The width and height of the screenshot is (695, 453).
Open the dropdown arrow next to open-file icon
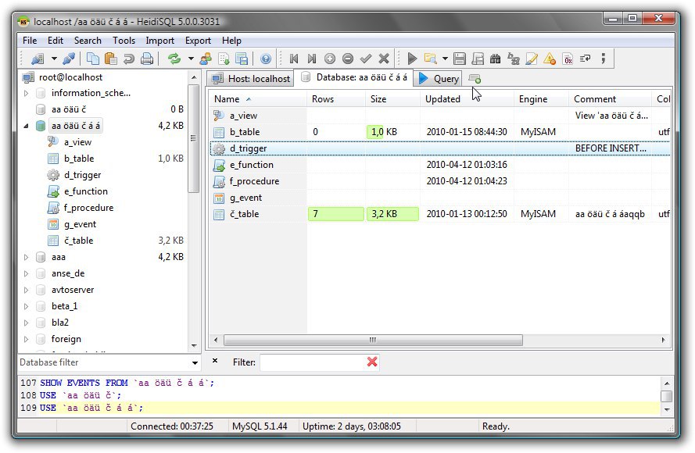tap(445, 59)
